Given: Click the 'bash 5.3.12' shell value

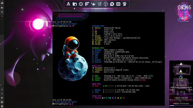Looking at the screenshot, I should [109, 72].
